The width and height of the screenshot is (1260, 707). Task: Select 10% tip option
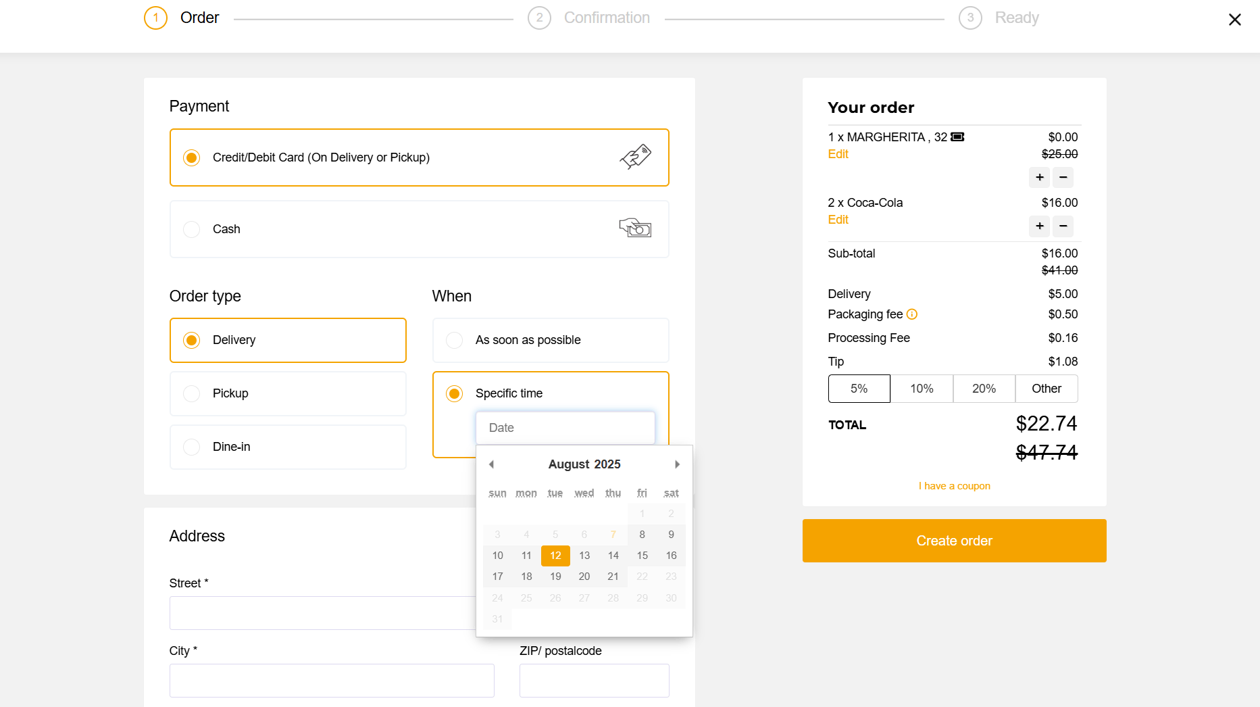pyautogui.click(x=922, y=389)
